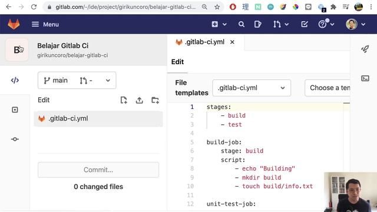Click the Commit... button
The height and width of the screenshot is (212, 377).
point(98,170)
